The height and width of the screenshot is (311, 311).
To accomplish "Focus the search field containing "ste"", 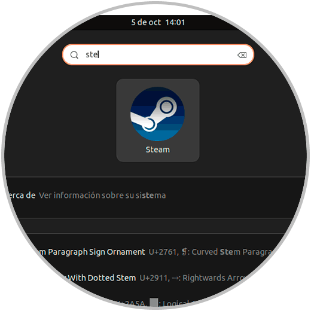I will (x=158, y=54).
